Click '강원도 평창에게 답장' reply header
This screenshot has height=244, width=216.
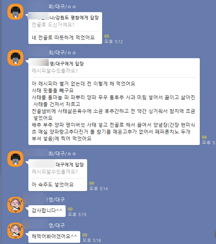74,17
